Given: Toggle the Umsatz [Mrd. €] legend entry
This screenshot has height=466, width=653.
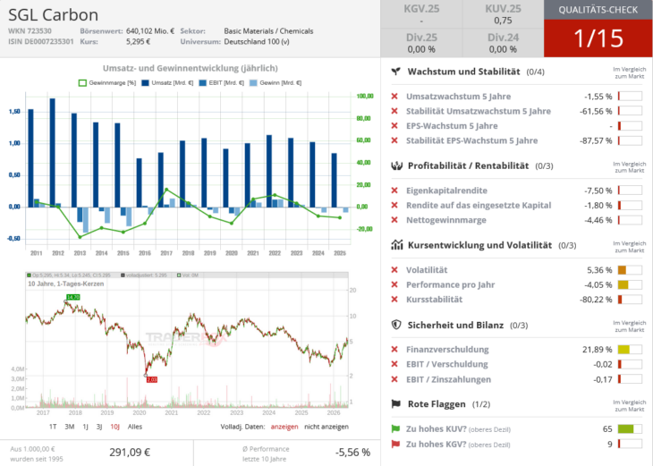Looking at the screenshot, I should click(x=167, y=83).
